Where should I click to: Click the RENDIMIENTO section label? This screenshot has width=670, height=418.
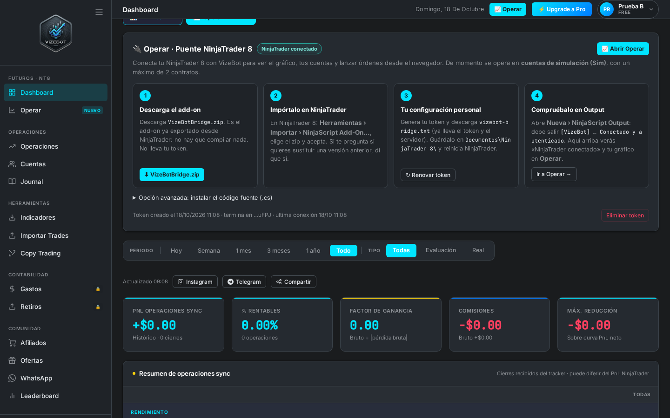coord(149,412)
